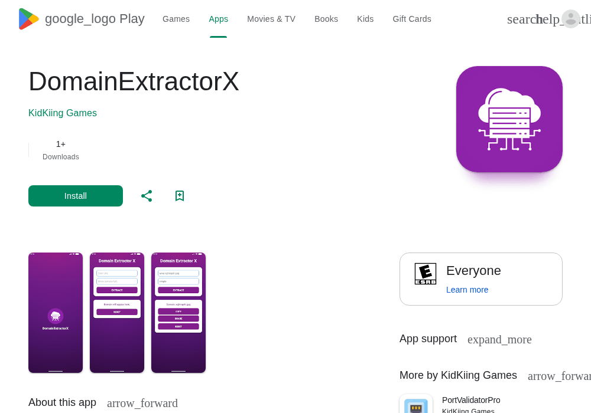Image resolution: width=591 pixels, height=413 pixels.
Task: Click the Google Play logo icon
Action: [28, 19]
